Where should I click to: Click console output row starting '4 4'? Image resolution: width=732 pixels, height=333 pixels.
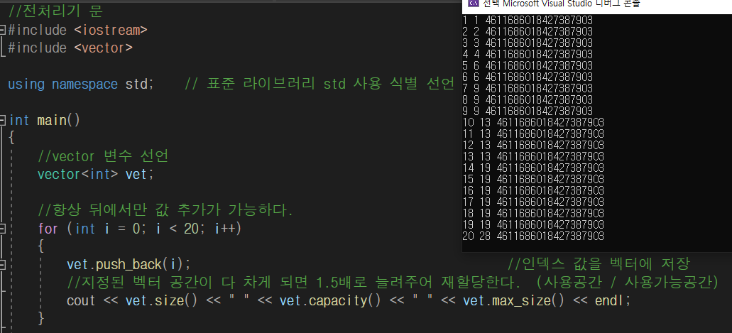[528, 54]
